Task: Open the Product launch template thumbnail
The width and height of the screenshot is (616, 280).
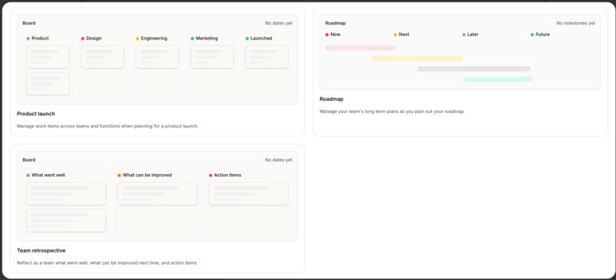Action: tap(157, 60)
